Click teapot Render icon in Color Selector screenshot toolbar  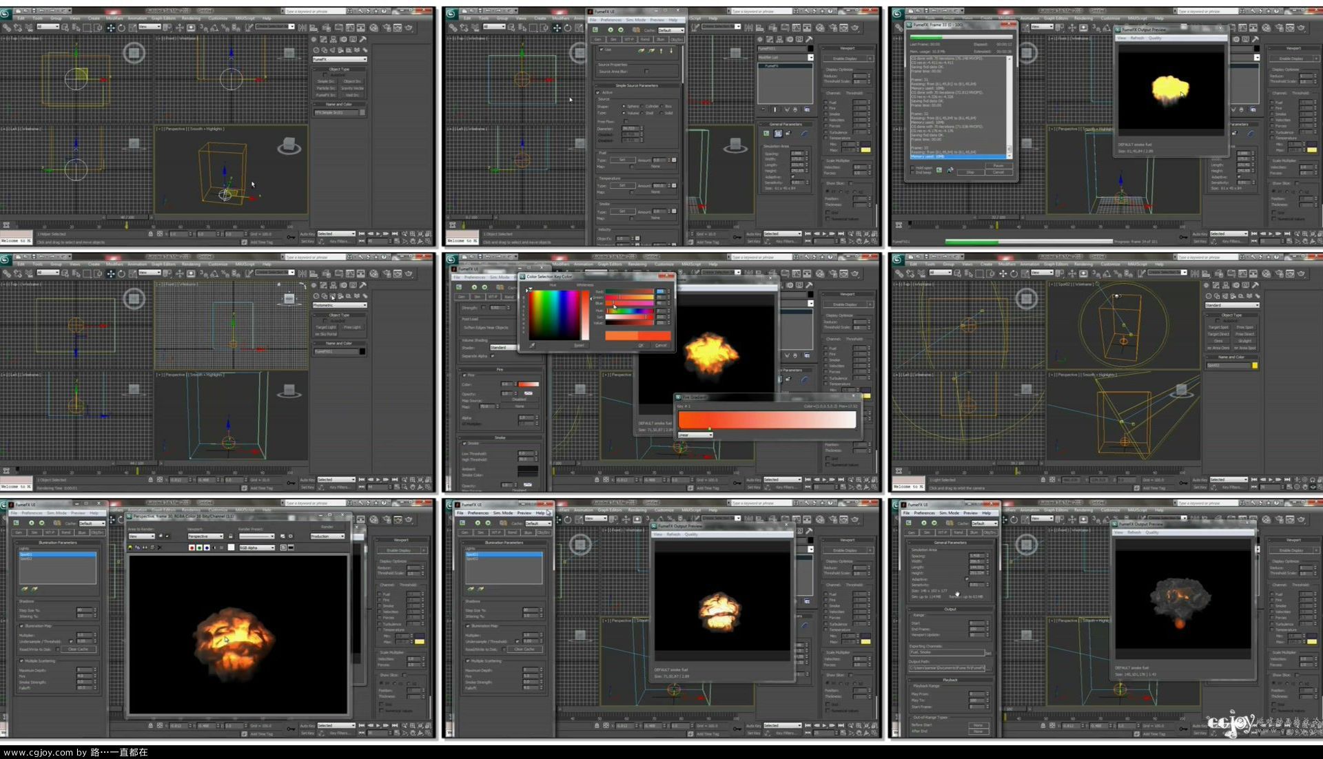point(854,273)
